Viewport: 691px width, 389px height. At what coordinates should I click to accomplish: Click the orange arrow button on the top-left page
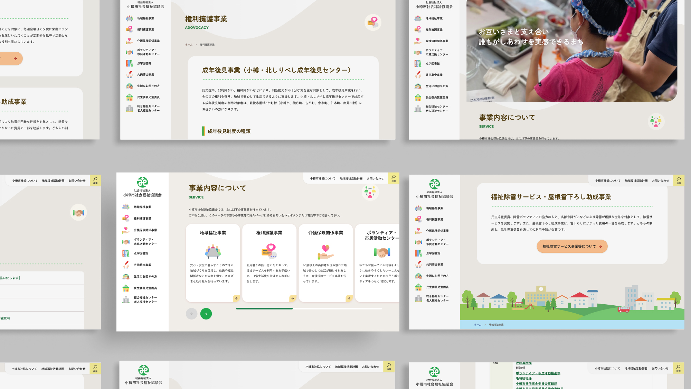(11, 58)
